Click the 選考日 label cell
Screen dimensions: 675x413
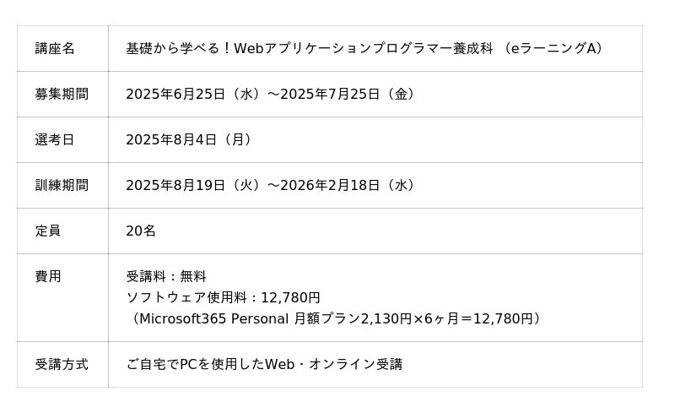click(55, 140)
